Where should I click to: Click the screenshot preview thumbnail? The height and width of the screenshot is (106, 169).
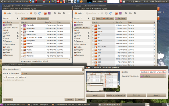[103, 81]
